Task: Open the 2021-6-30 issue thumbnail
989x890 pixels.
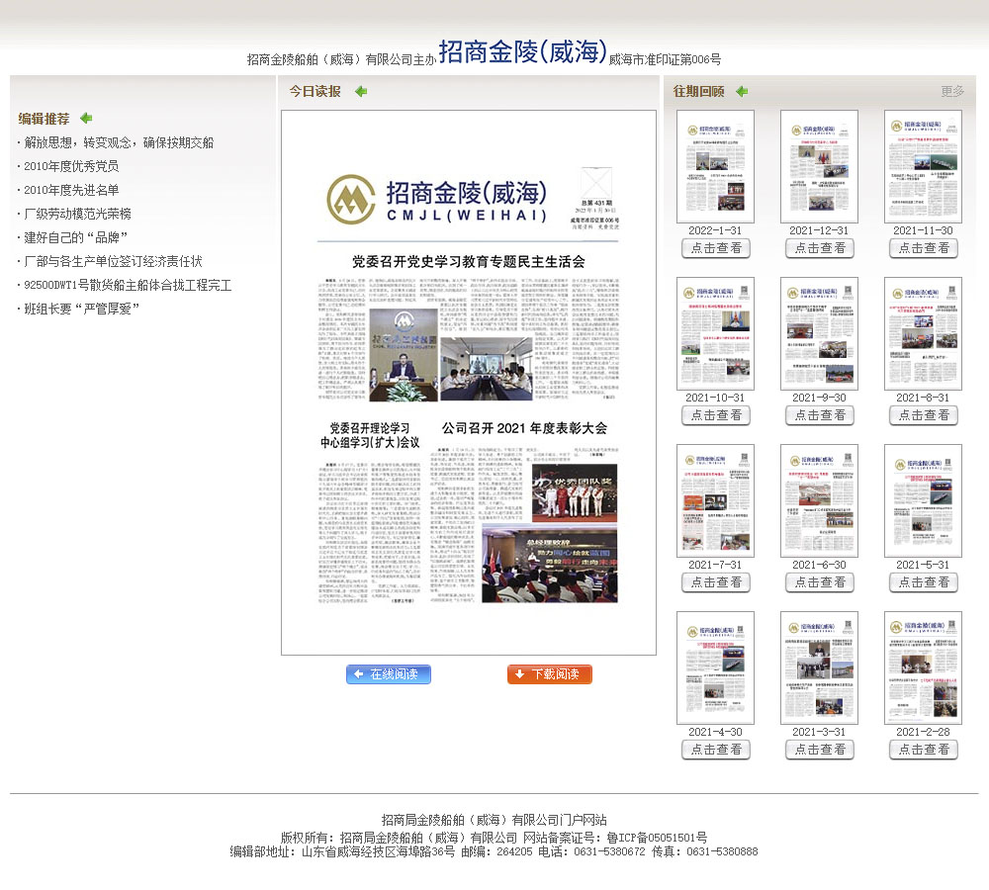Action: 819,500
